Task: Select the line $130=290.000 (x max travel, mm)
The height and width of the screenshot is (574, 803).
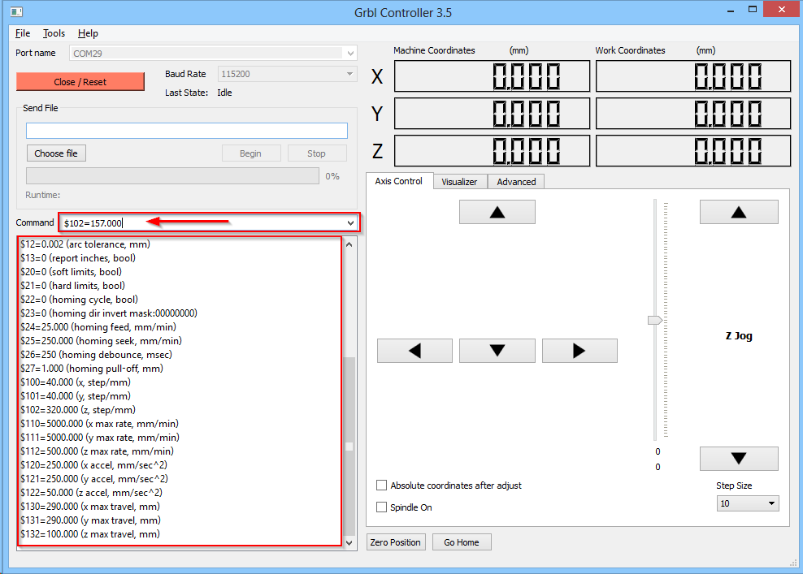Action: 90,507
